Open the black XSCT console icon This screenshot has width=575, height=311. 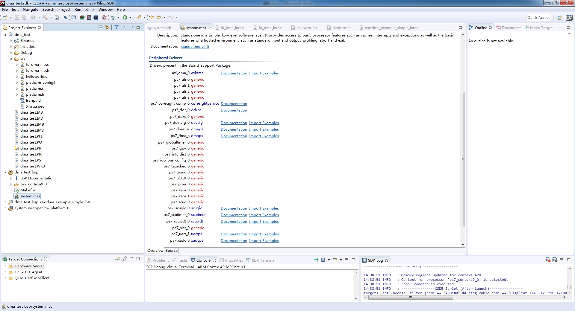(96, 17)
